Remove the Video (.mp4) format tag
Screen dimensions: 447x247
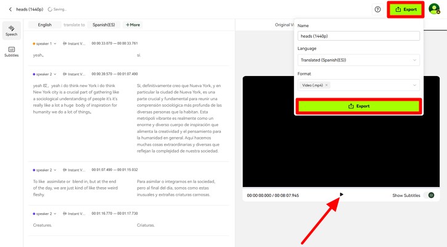coord(327,85)
